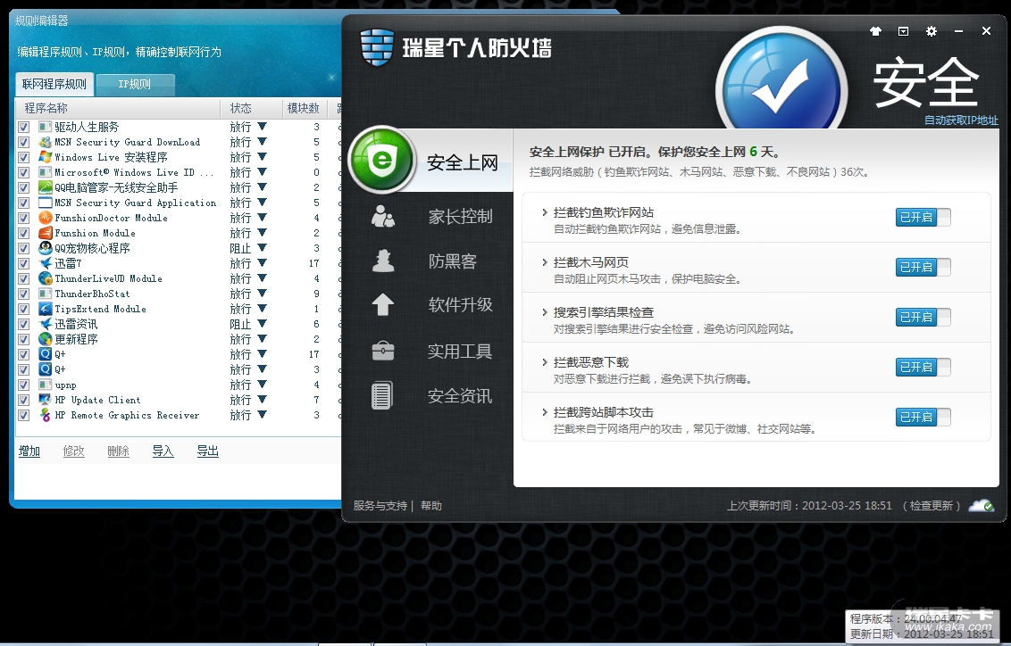Expand the 搜索引擎结果检查 item chevron
The height and width of the screenshot is (646, 1011).
click(544, 311)
